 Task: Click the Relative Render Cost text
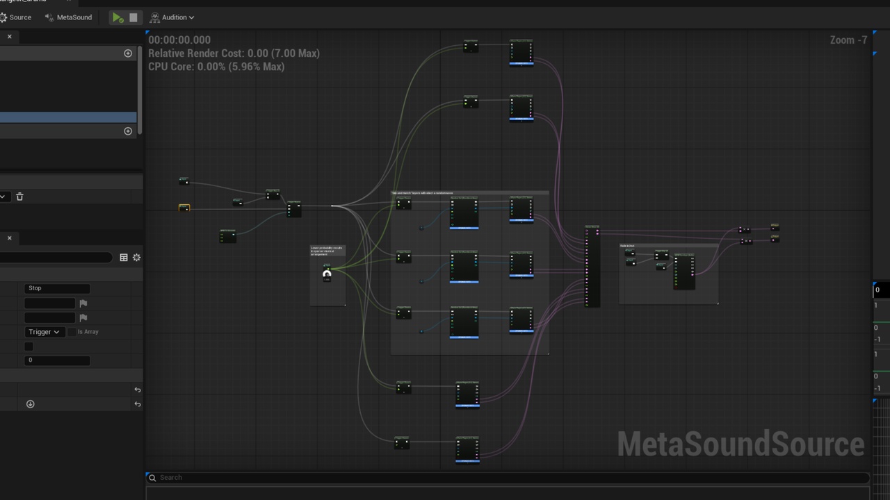pos(234,53)
